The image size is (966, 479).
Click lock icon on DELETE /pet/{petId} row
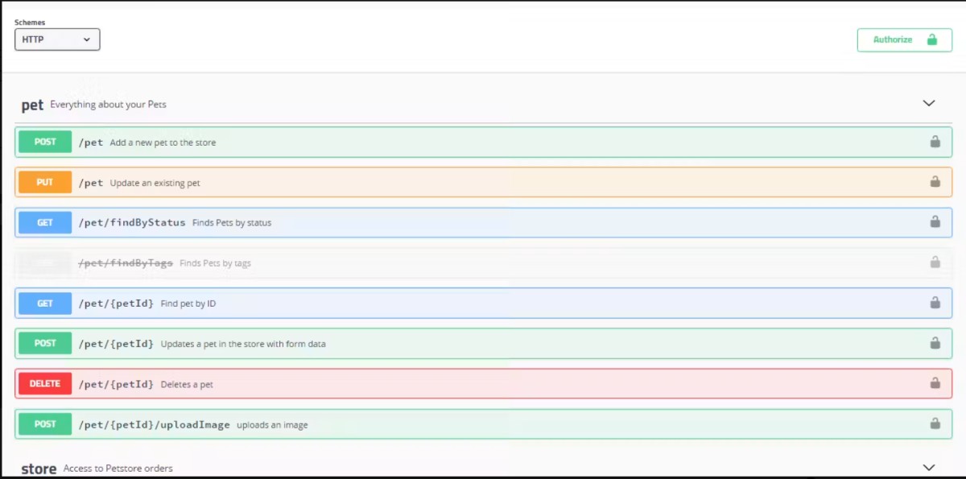coord(935,383)
